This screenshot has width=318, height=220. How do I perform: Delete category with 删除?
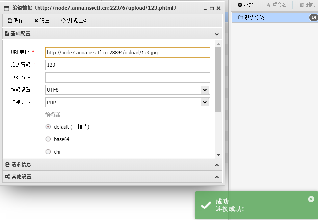pyautogui.click(x=307, y=5)
